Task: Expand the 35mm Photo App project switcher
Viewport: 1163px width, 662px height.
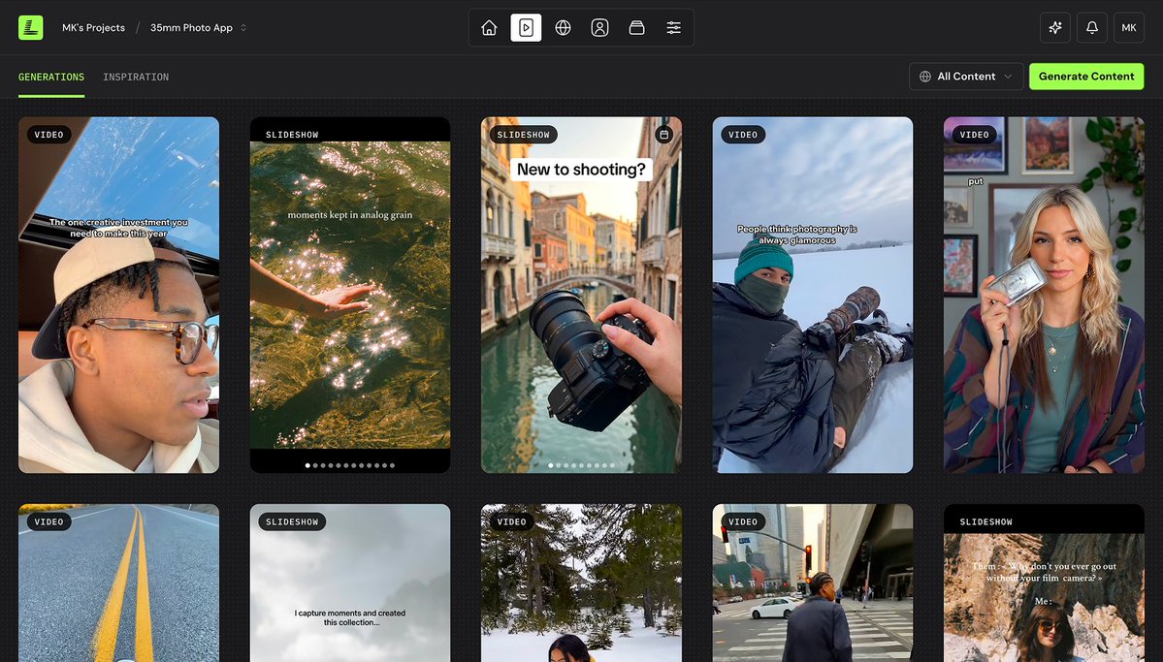Action: click(198, 27)
